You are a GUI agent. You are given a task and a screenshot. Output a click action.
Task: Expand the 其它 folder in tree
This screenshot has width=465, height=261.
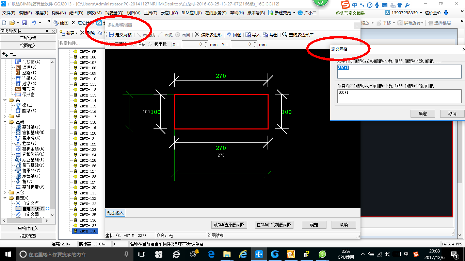point(5,192)
